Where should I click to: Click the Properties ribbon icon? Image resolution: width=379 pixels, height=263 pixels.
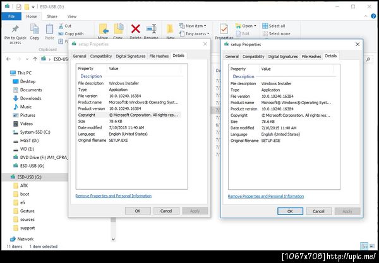[x=224, y=29]
